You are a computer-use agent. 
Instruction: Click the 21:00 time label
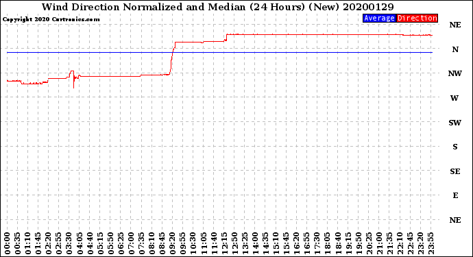pyautogui.click(x=379, y=243)
